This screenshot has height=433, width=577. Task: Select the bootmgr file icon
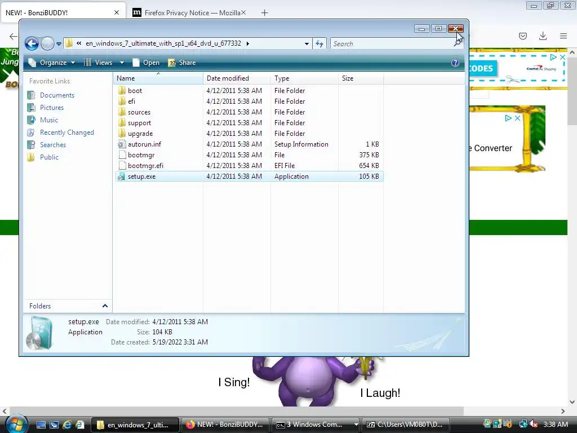pyautogui.click(x=122, y=155)
